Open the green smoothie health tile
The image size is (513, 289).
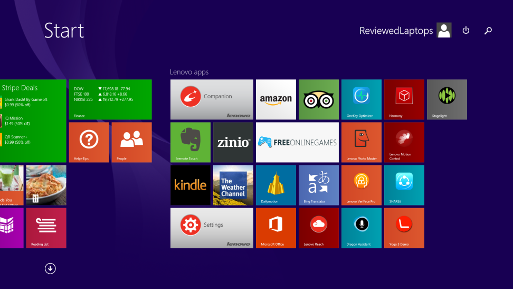[12, 185]
